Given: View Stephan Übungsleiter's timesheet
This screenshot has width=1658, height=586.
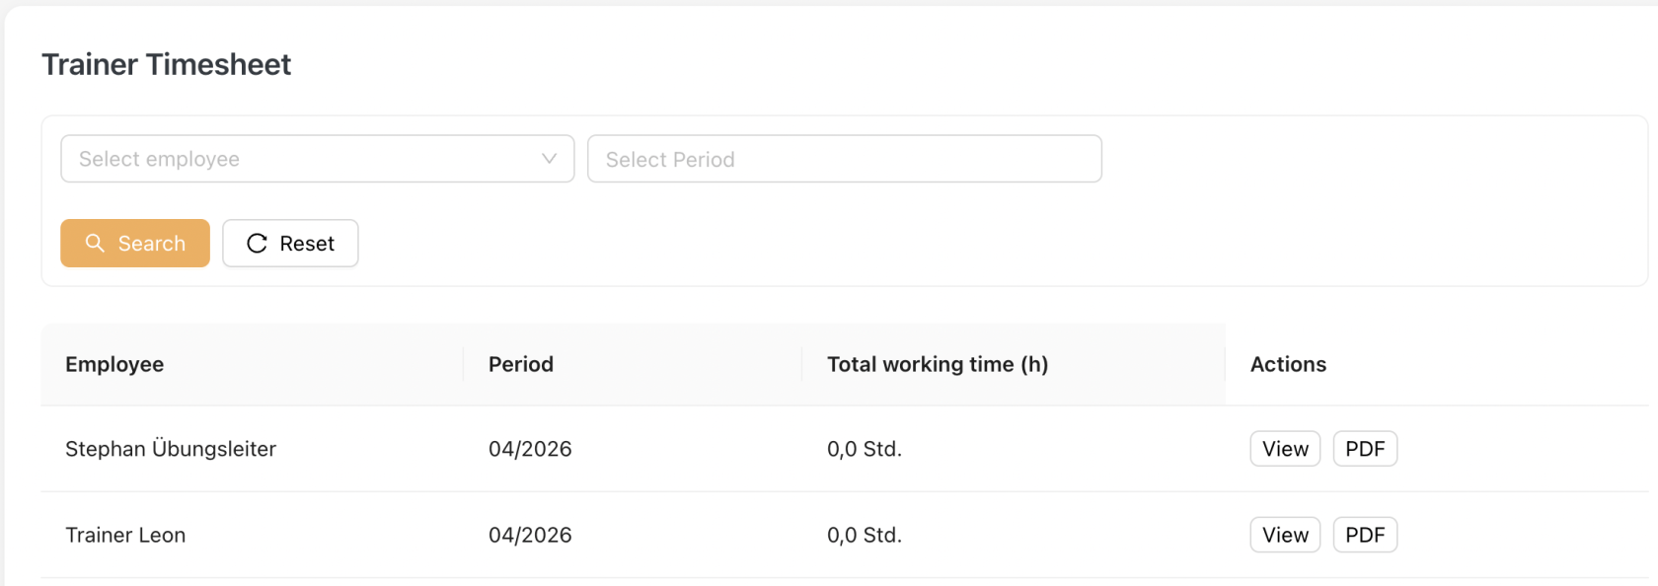Looking at the screenshot, I should pos(1285,449).
